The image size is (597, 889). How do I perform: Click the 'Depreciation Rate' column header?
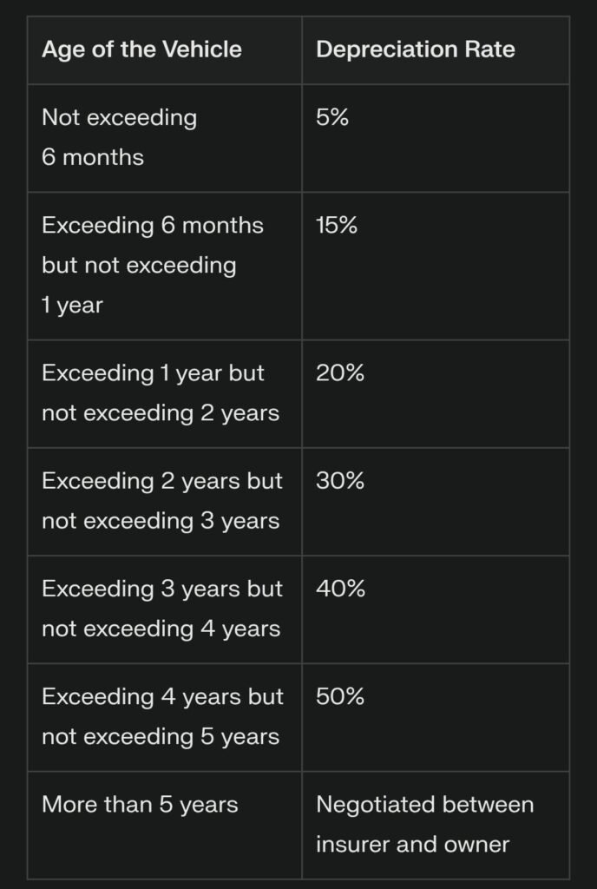coord(415,49)
